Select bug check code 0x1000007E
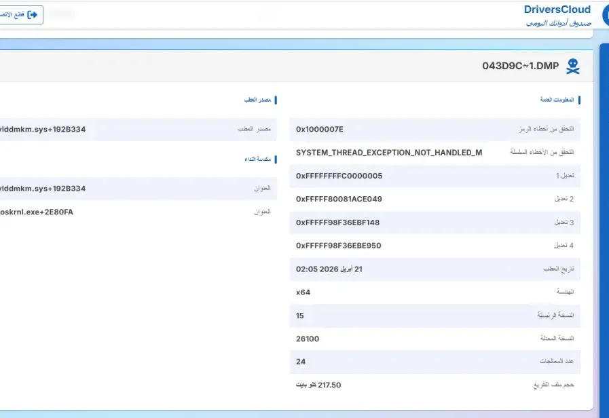 pyautogui.click(x=320, y=129)
